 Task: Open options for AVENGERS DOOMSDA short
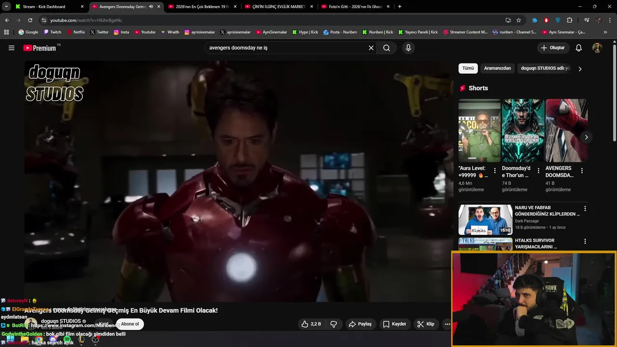(582, 171)
